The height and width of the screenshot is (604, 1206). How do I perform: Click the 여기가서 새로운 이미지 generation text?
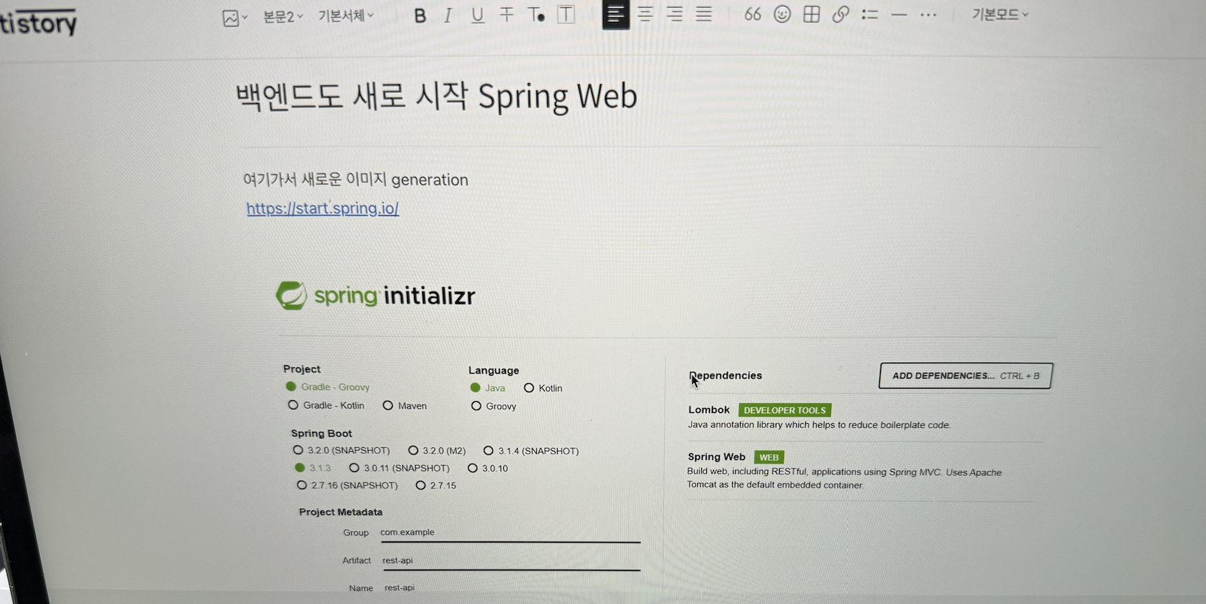355,180
